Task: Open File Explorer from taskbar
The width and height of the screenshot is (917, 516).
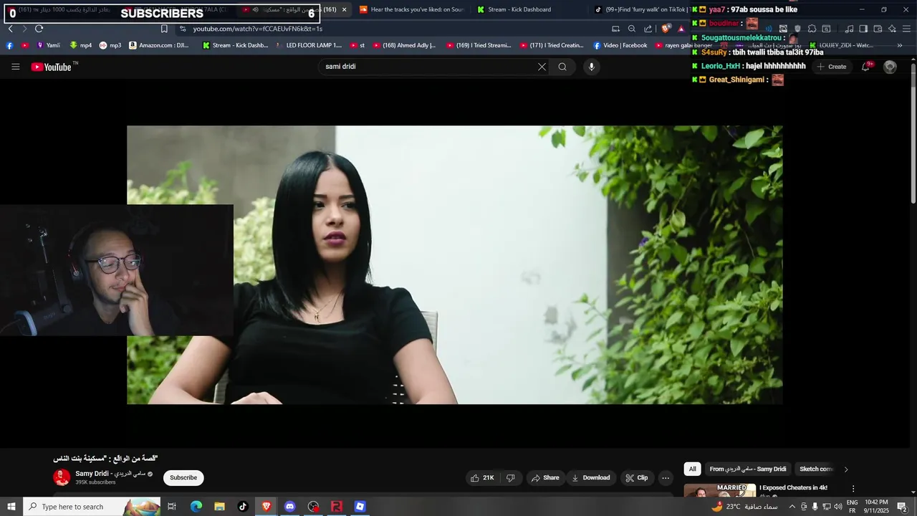Action: pos(219,507)
